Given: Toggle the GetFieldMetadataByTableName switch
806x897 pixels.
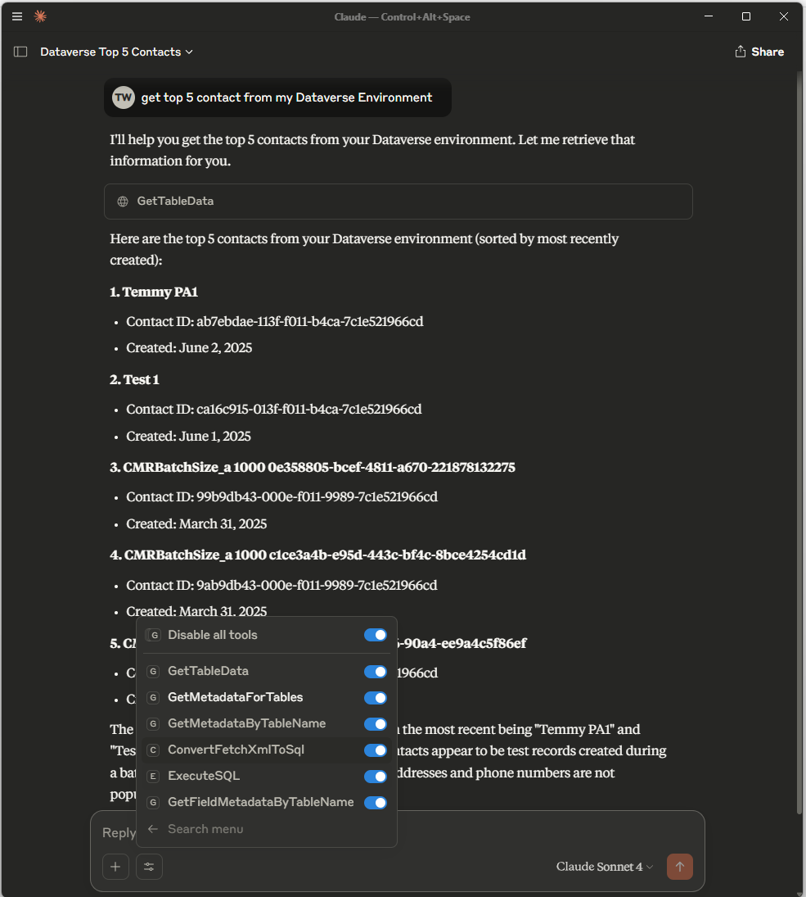Looking at the screenshot, I should (376, 803).
